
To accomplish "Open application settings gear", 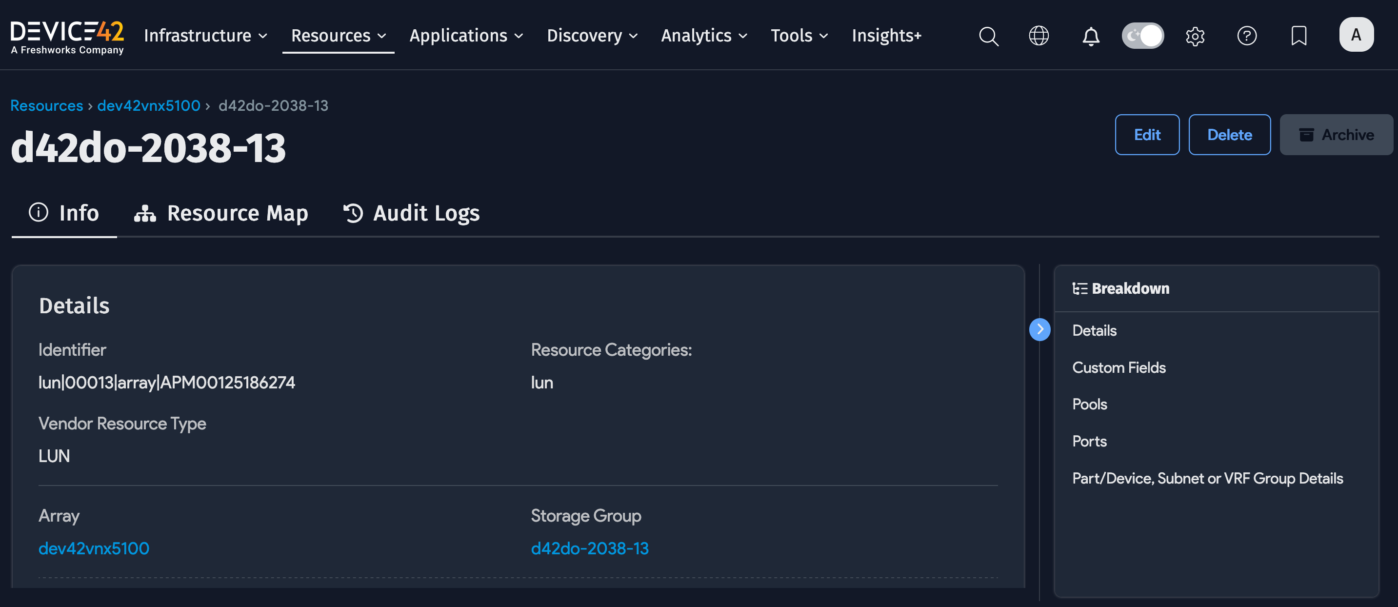I will coord(1195,36).
